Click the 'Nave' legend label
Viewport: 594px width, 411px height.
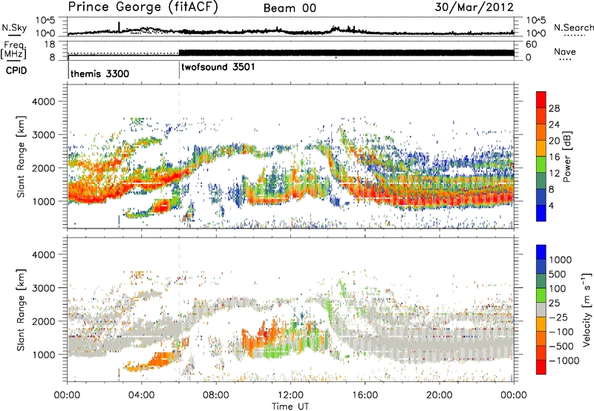coord(565,51)
